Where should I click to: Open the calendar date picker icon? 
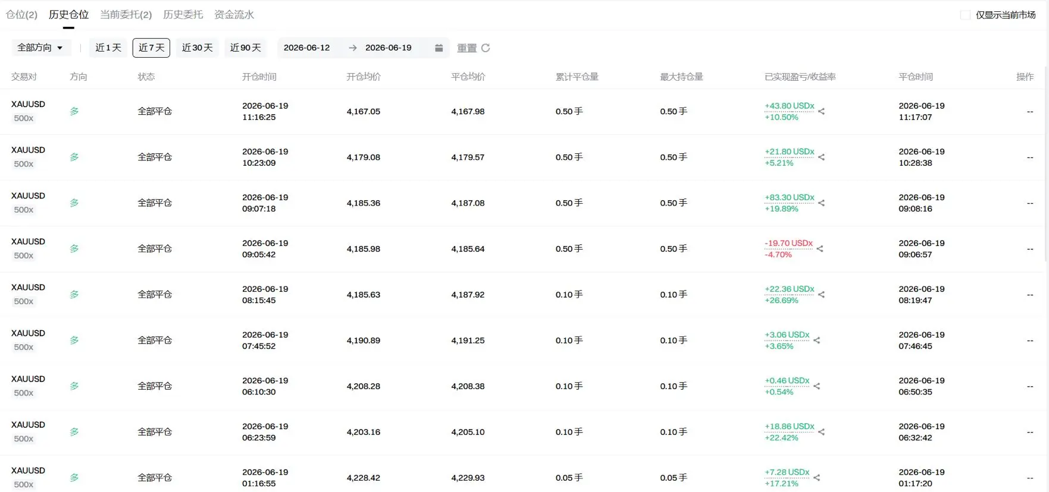pos(439,48)
